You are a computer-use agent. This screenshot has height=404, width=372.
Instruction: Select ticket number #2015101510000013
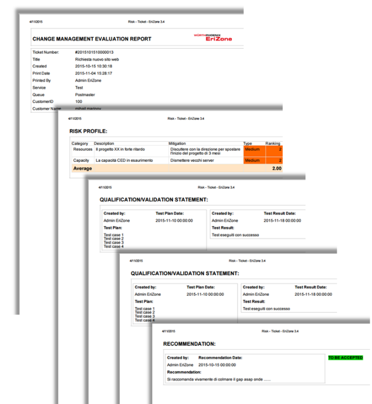point(94,52)
